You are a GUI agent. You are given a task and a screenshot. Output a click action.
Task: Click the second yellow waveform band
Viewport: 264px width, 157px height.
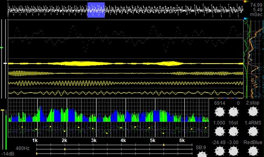pos(126,73)
